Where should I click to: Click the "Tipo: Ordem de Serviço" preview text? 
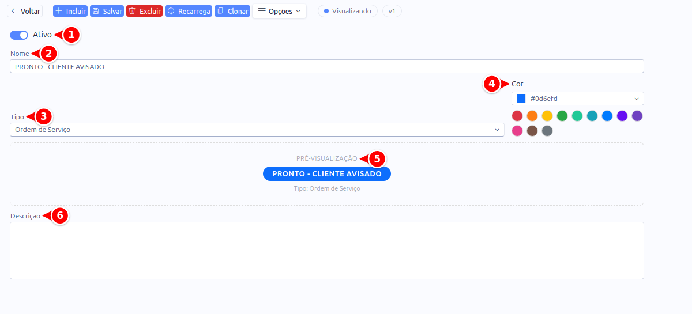click(x=327, y=188)
